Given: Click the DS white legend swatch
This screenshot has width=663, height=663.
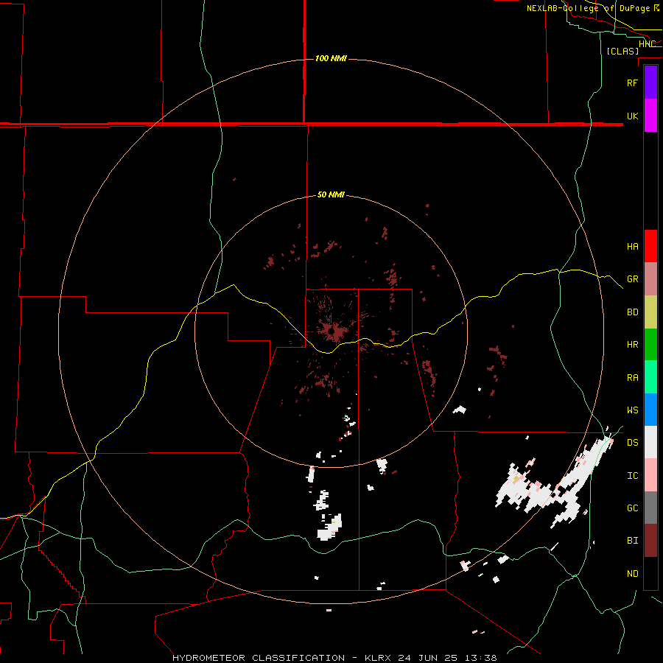Looking at the screenshot, I should [650, 442].
